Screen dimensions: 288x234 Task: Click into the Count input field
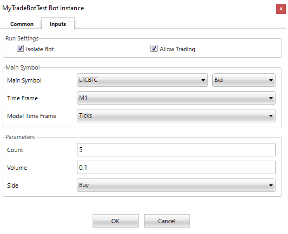click(176, 150)
